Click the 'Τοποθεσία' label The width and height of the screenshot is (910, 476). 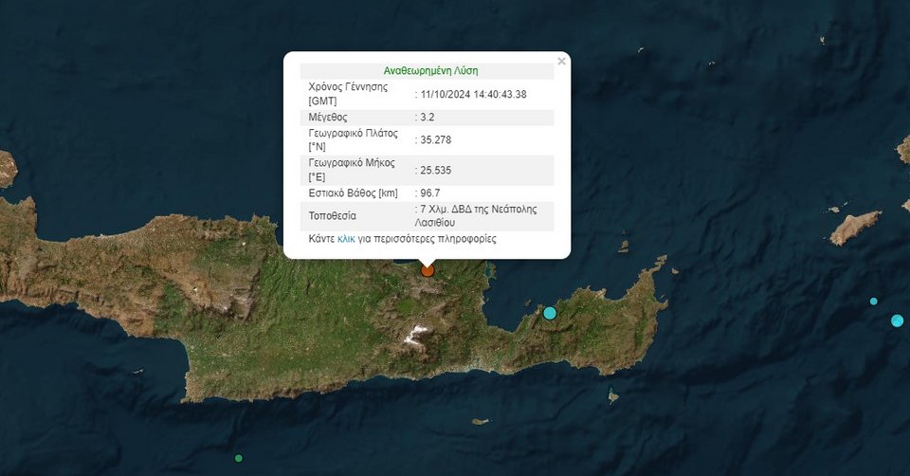click(x=333, y=216)
